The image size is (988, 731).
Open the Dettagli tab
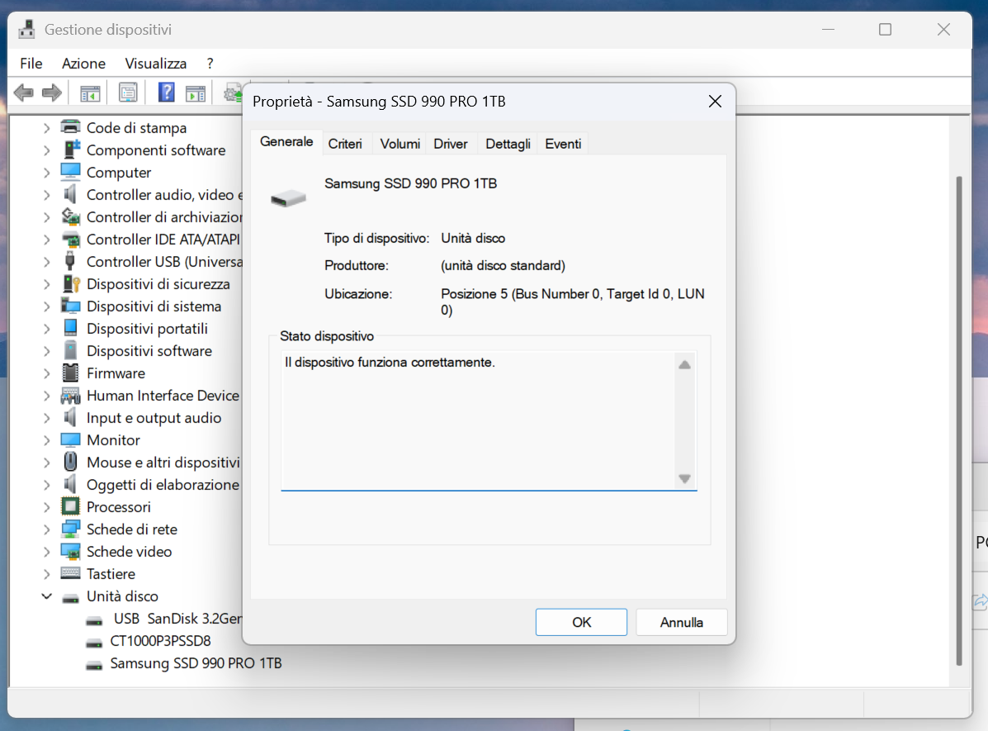[x=508, y=144]
